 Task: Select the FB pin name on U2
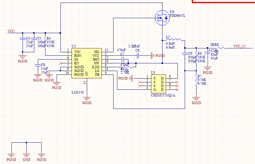click(97, 75)
